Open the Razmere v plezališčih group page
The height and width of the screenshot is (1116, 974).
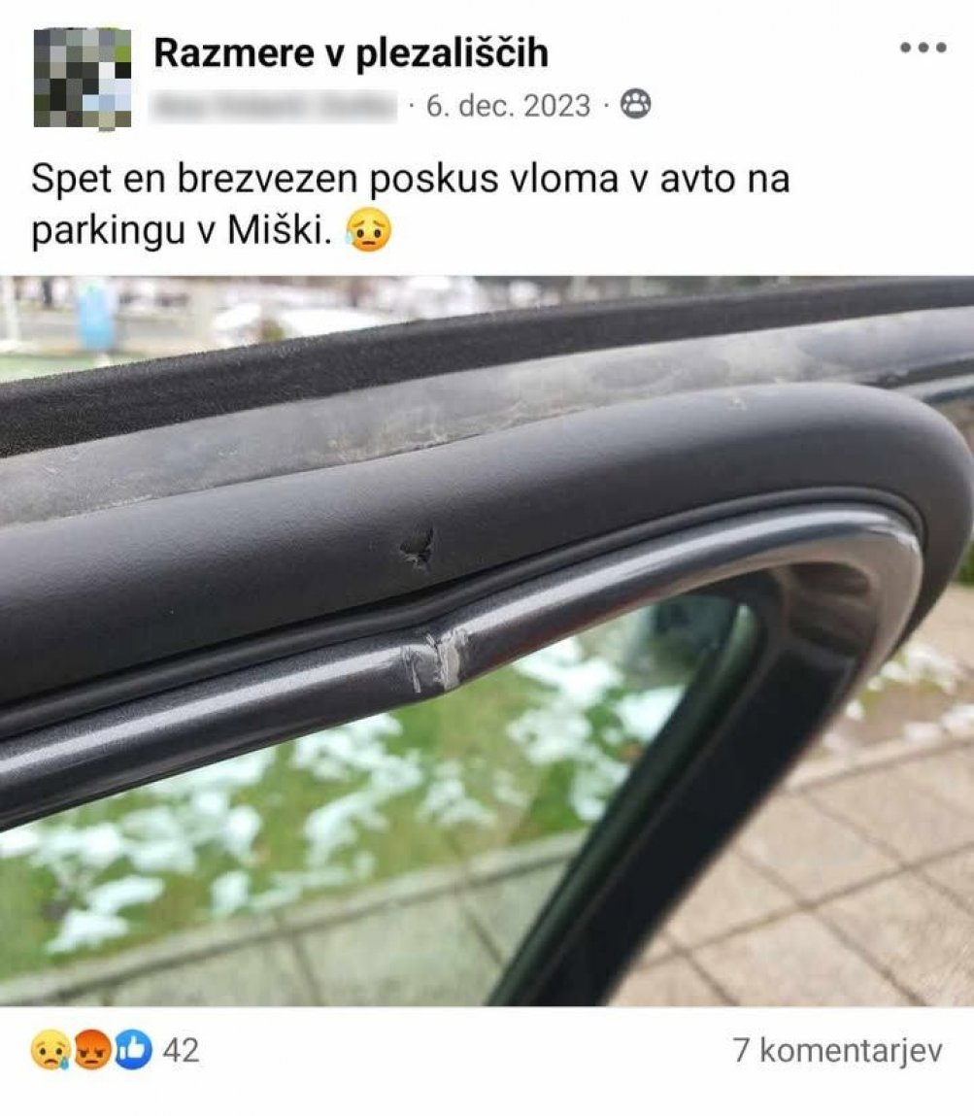tap(351, 52)
